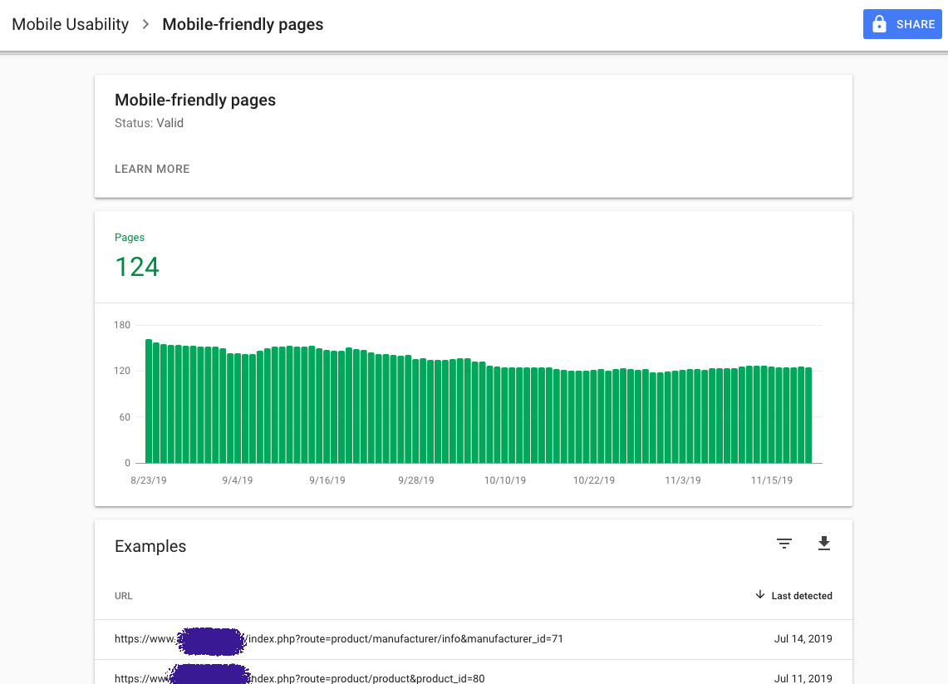Image resolution: width=948 pixels, height=684 pixels.
Task: Click the Examples section heading
Action: click(150, 546)
